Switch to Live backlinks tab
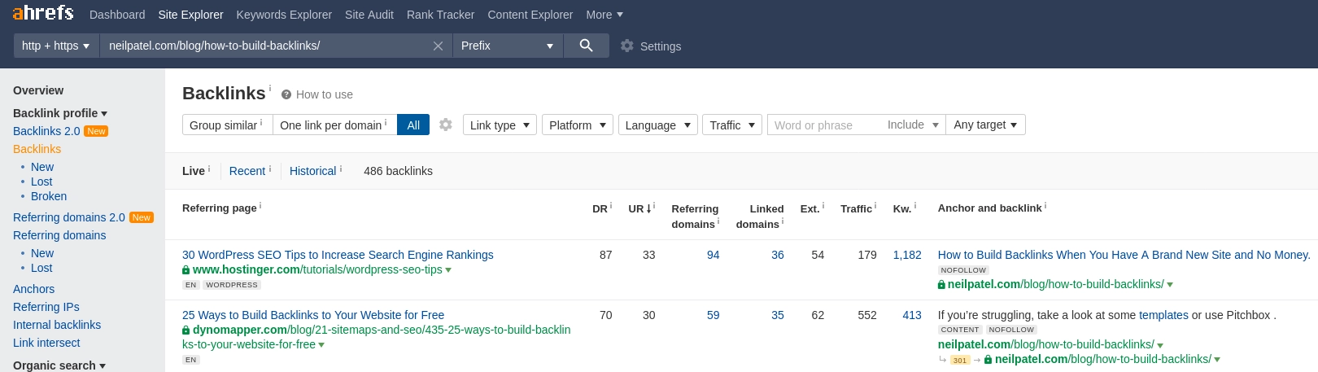 coord(194,171)
